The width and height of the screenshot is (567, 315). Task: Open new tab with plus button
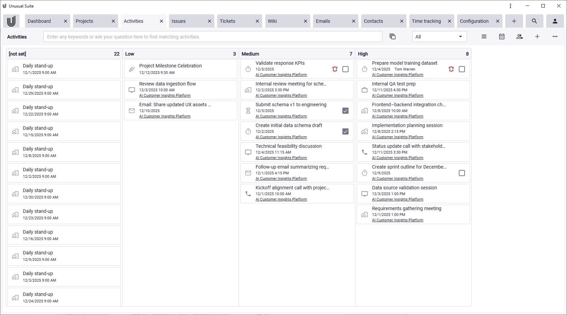(514, 21)
